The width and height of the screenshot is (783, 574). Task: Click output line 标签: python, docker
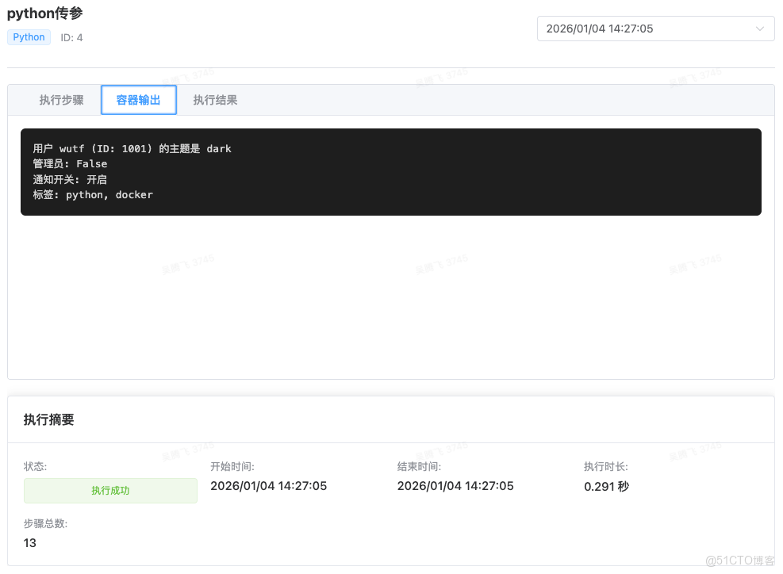coord(93,195)
